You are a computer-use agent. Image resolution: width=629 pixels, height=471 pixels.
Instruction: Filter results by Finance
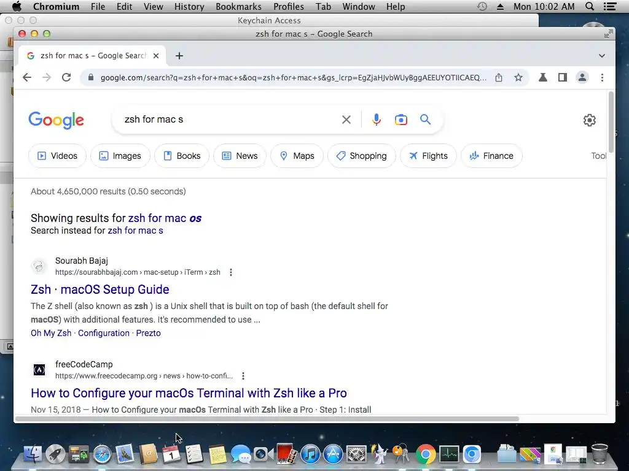click(491, 156)
